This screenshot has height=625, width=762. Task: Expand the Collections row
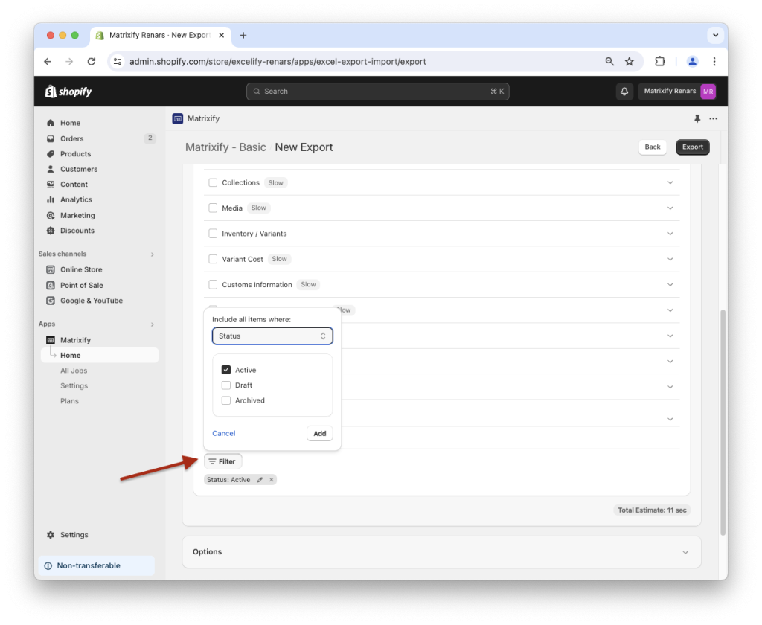tap(669, 182)
